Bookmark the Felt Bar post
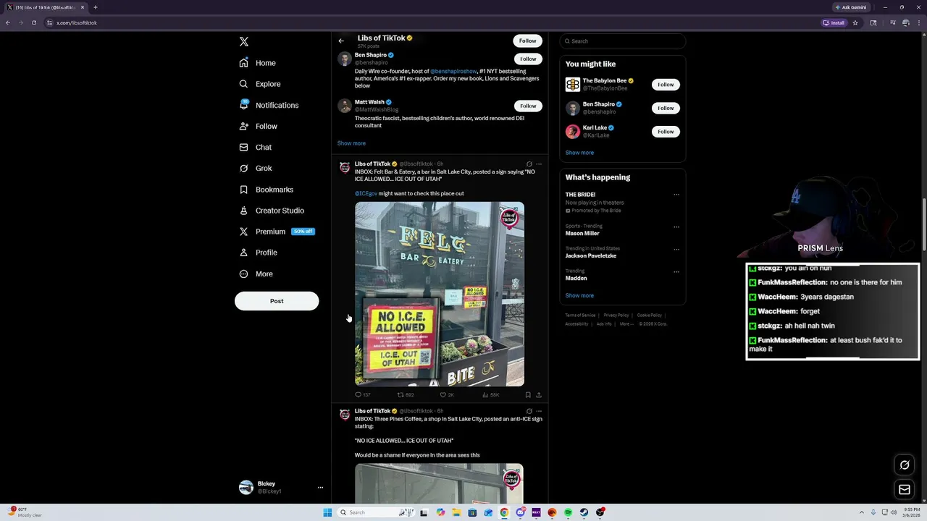The width and height of the screenshot is (927, 521). tap(528, 395)
